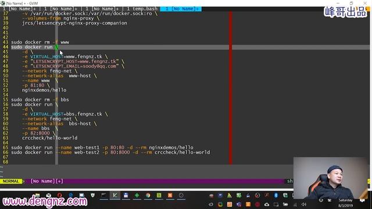The width and height of the screenshot is (372, 209).
Task: Switch to first [No Name] tab
Action: (x=19, y=9)
